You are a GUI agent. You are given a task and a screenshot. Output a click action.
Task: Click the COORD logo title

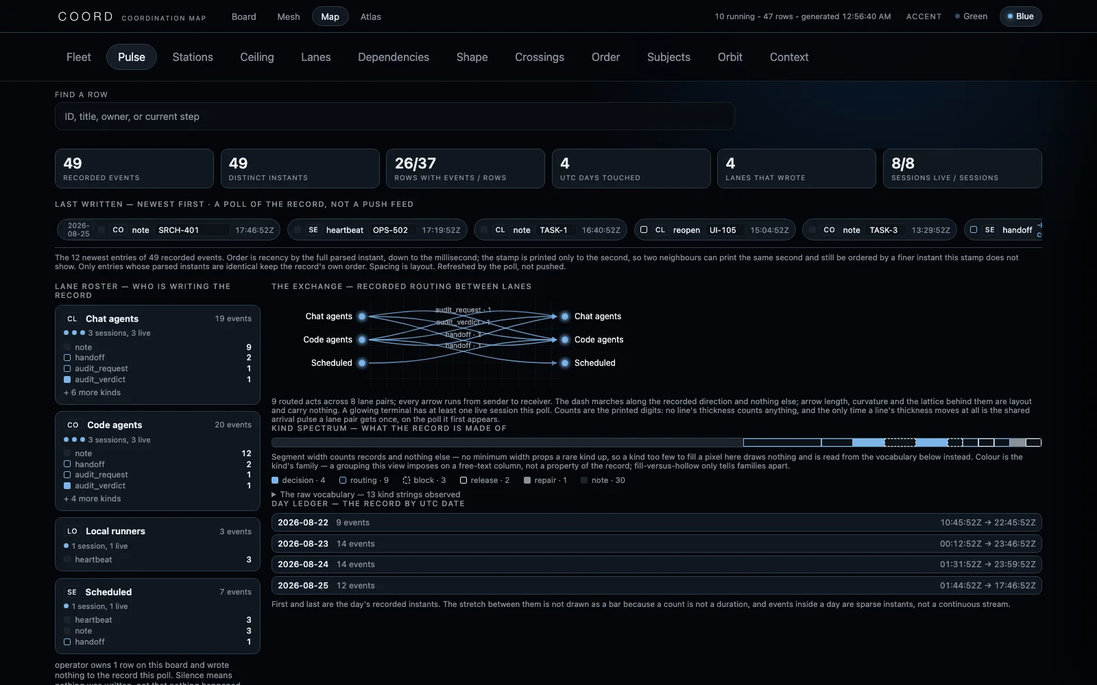pos(86,16)
